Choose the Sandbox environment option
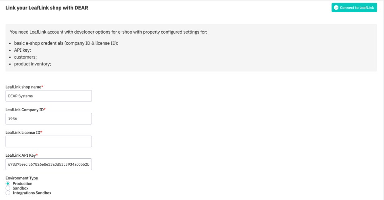 [x=8, y=188]
